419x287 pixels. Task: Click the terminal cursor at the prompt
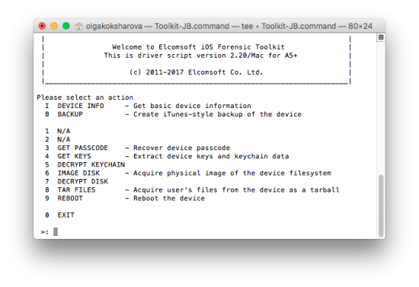click(x=56, y=231)
